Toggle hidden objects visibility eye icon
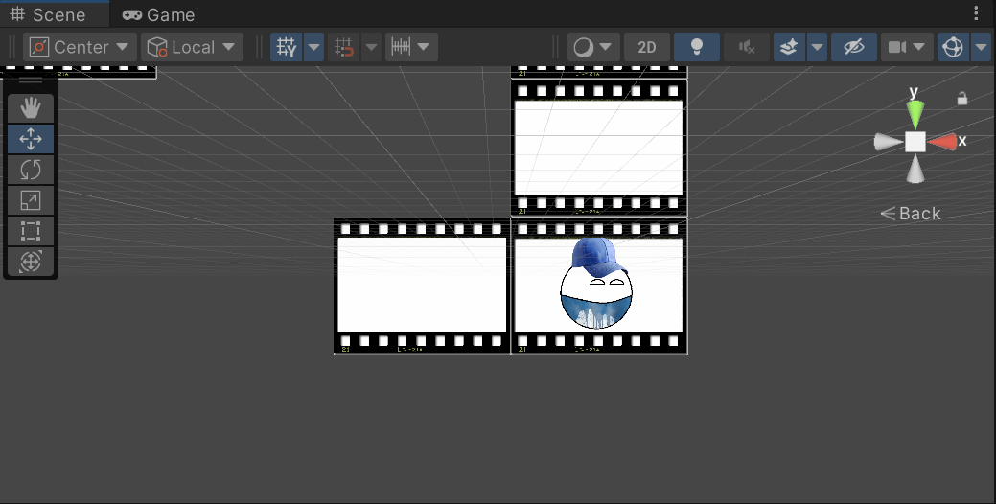The image size is (996, 504). pos(853,47)
